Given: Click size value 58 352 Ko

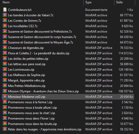Looking at the screenshot, I should 127,129.
